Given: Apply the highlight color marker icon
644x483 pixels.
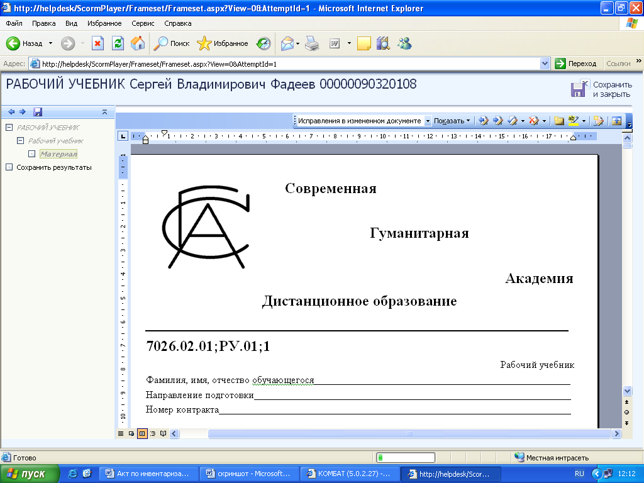Looking at the screenshot, I should click(574, 121).
